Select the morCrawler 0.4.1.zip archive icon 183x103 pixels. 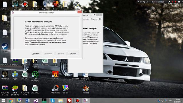(5, 90)
